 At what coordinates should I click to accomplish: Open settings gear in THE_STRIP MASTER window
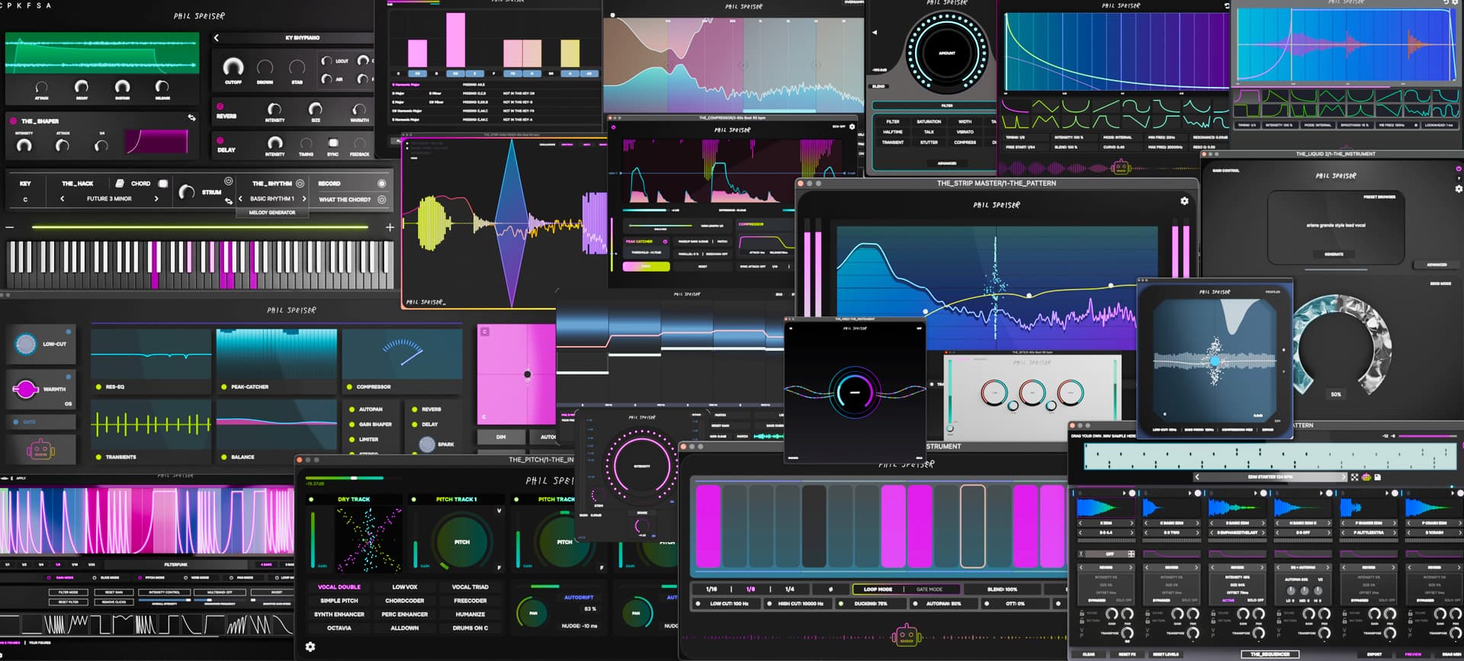pyautogui.click(x=1184, y=201)
